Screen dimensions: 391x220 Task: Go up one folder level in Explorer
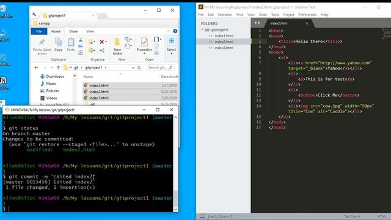click(58, 68)
